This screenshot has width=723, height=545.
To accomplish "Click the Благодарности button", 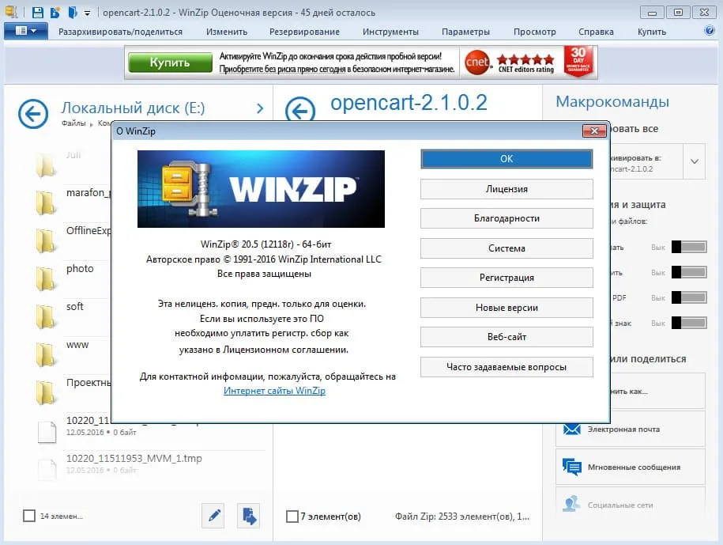I will (x=506, y=218).
